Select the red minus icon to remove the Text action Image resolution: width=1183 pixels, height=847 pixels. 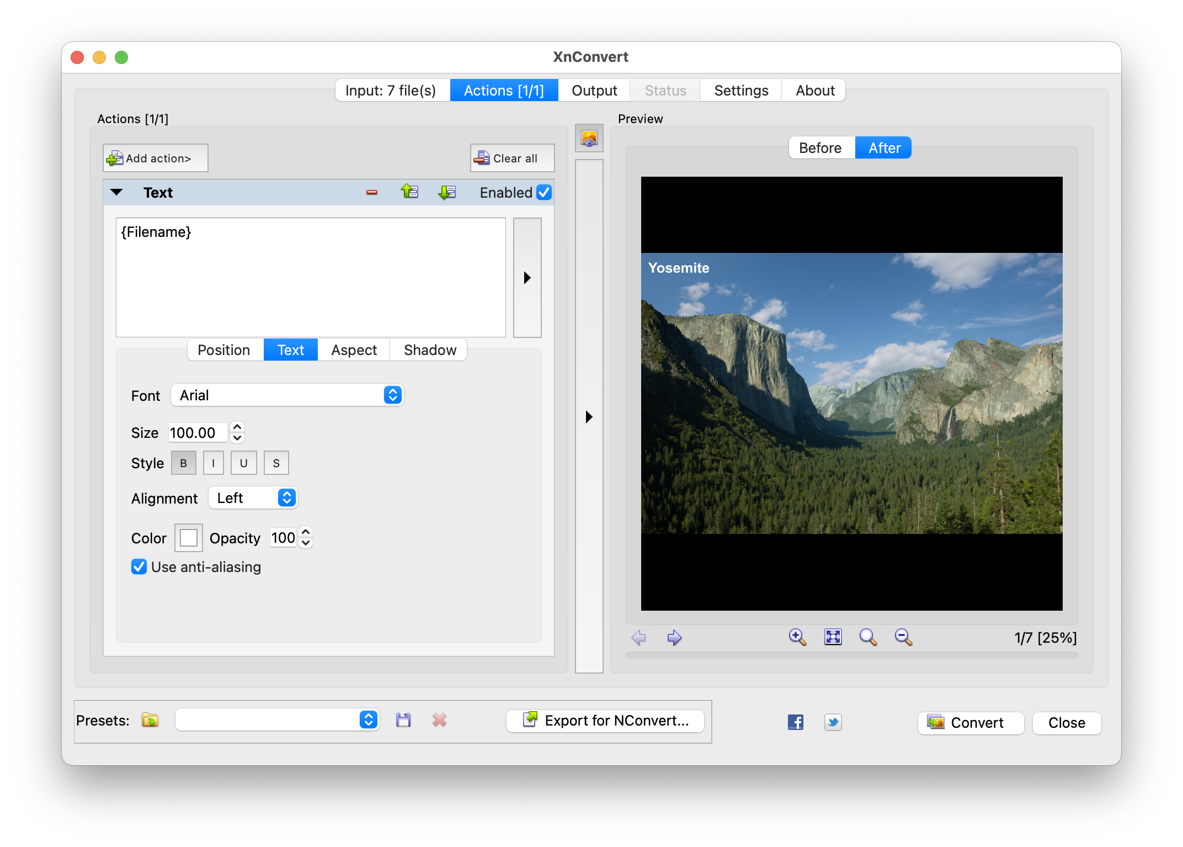(371, 192)
